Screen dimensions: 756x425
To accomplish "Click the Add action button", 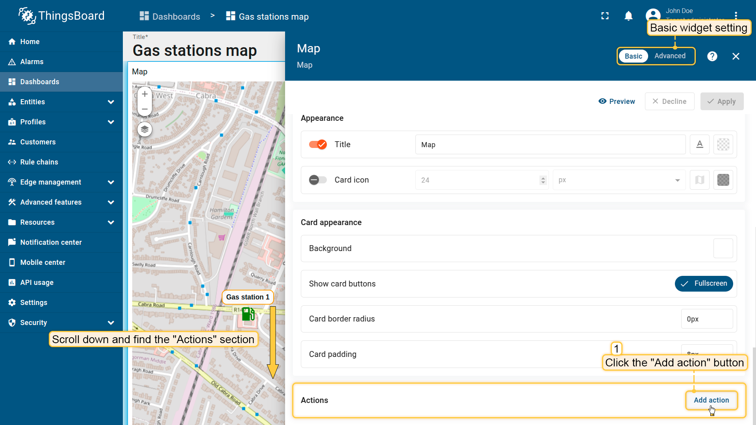I will 711,400.
